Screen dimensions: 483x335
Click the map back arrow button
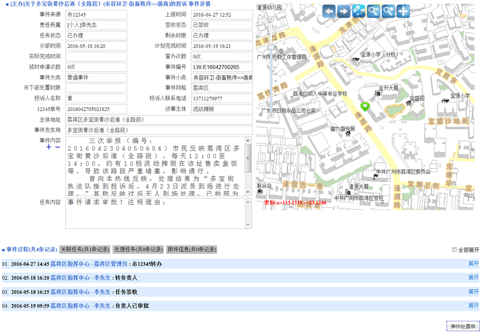[329, 11]
